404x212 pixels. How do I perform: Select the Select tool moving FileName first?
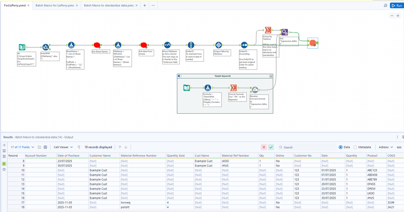[167, 45]
